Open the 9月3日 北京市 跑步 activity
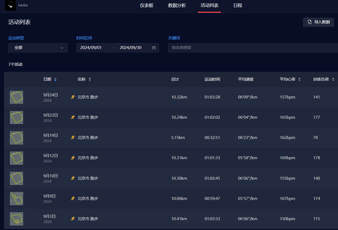Viewport: 338px width, 230px height. [x=88, y=219]
